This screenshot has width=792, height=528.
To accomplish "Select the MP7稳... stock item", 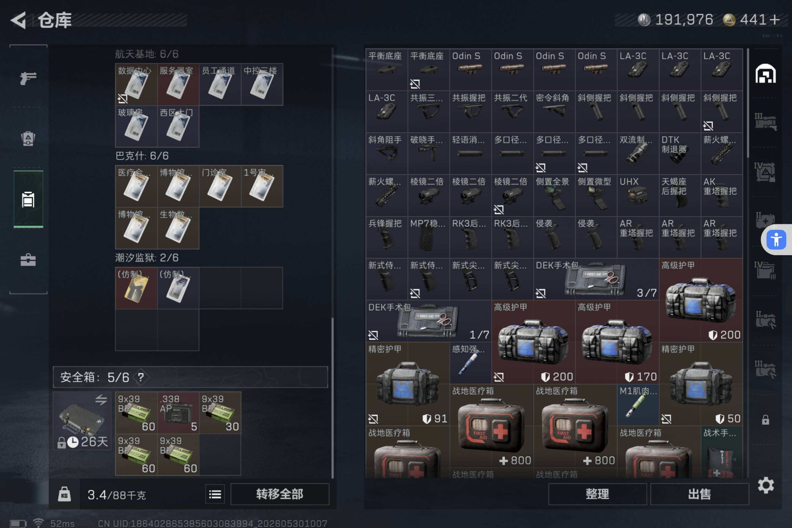I will pos(429,237).
